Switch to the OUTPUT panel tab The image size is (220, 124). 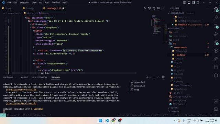tap(25, 77)
